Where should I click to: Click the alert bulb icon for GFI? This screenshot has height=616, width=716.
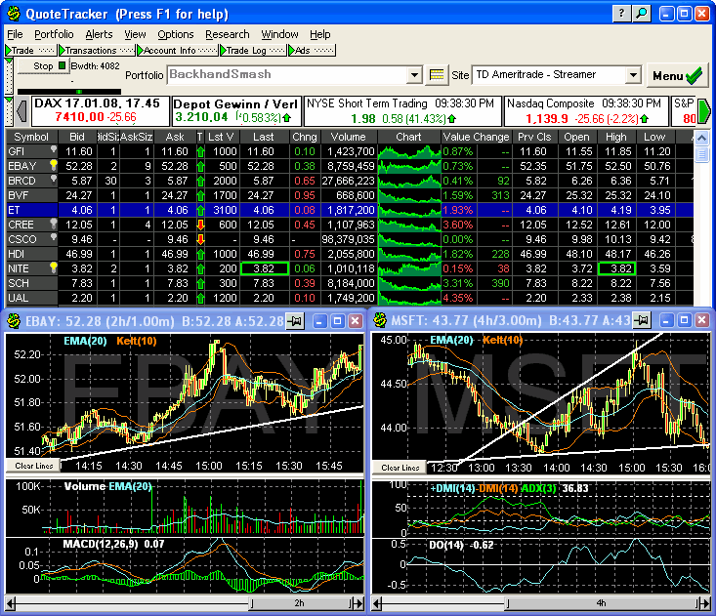click(x=54, y=149)
